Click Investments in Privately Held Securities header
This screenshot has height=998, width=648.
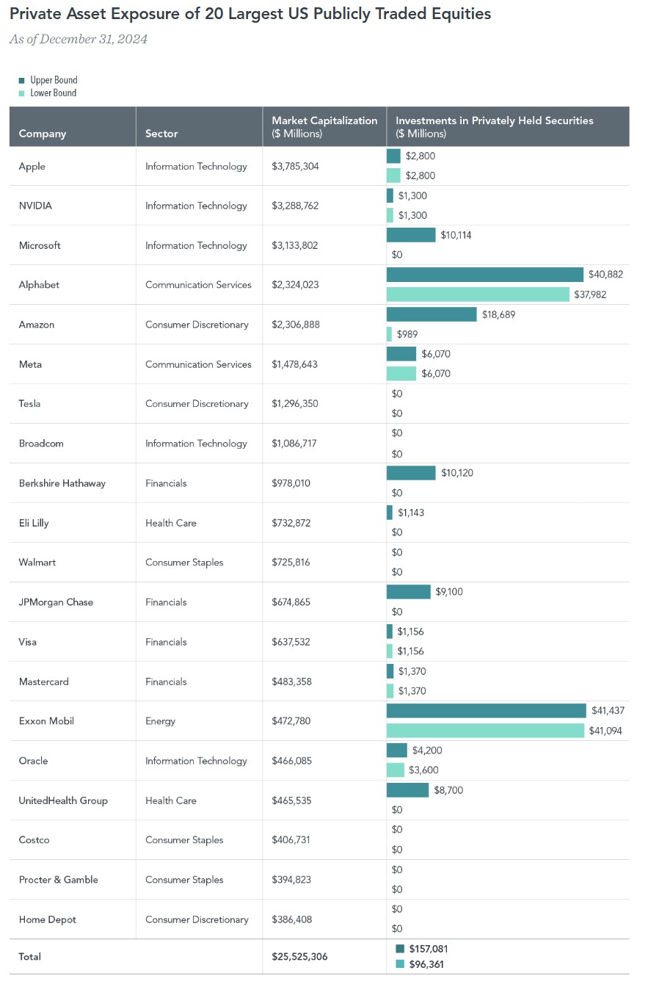point(494,126)
